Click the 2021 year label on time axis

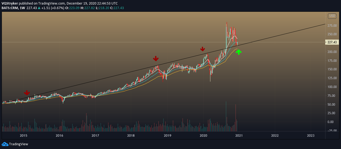[239, 136]
